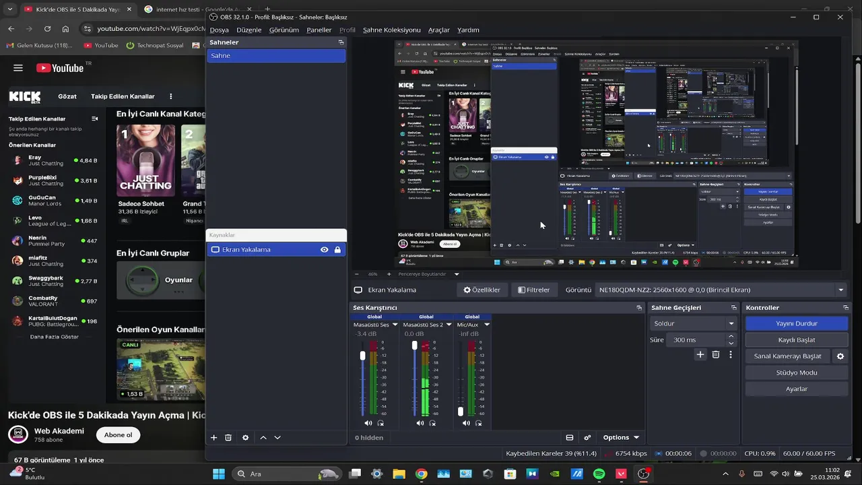Zoom in the preview with plus icon
This screenshot has height=485, width=862.
coord(389,274)
